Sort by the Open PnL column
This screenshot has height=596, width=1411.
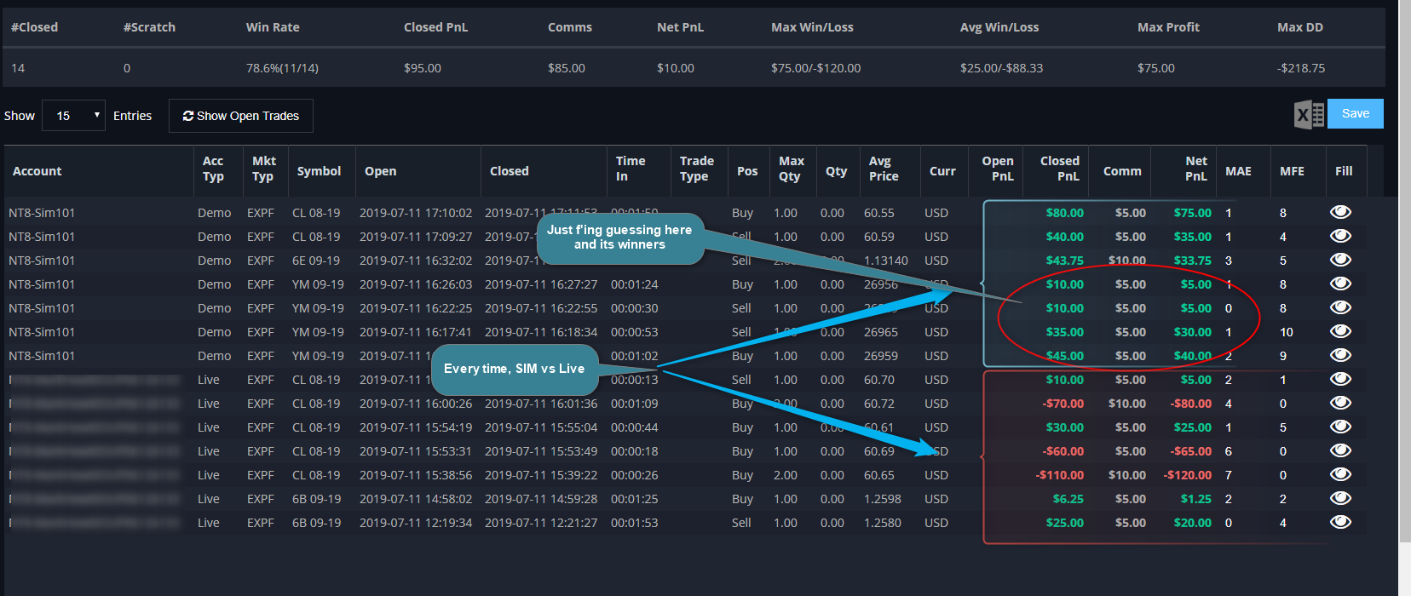tap(996, 171)
